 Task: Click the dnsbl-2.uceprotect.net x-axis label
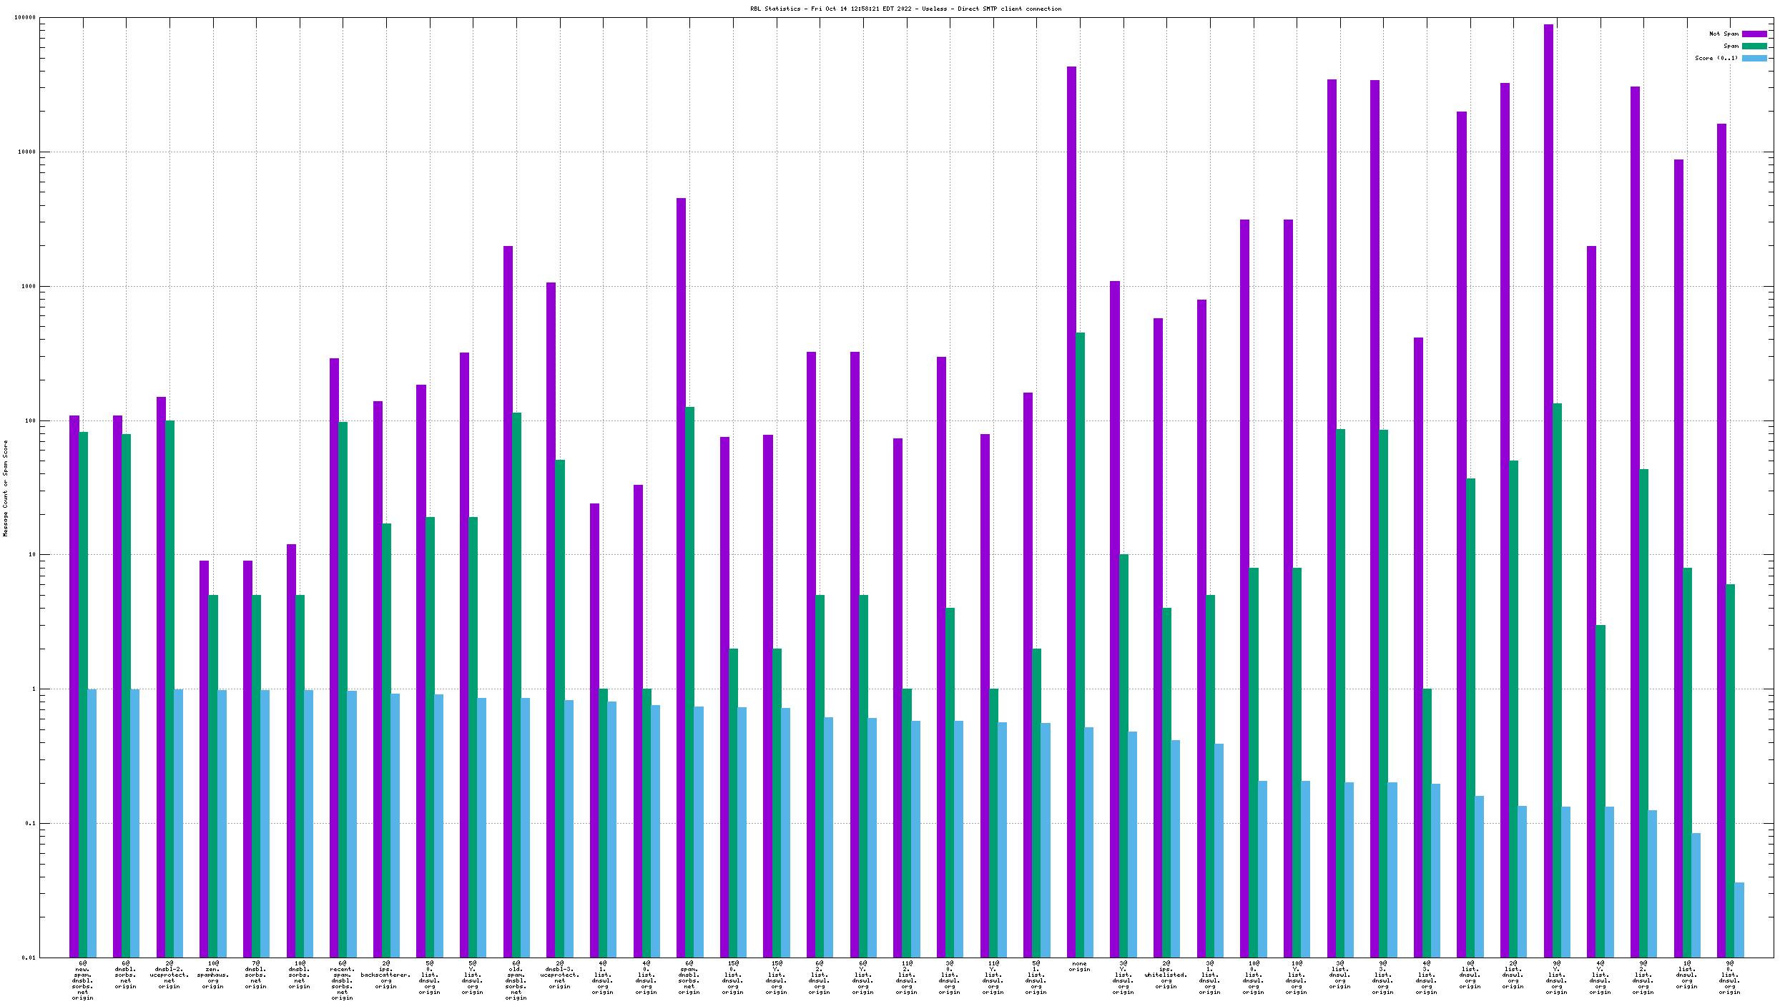pos(169,975)
